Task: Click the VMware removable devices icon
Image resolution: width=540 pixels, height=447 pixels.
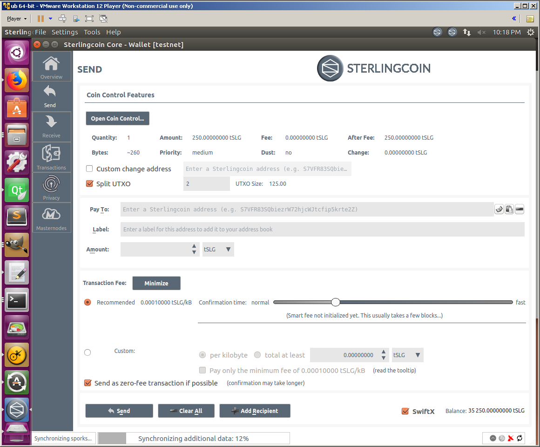Action: coord(76,19)
